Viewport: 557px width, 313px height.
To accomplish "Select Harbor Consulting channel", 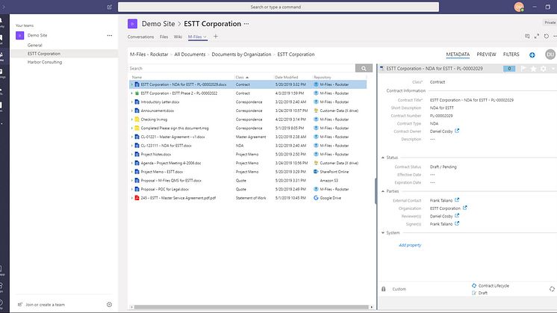I will point(45,62).
